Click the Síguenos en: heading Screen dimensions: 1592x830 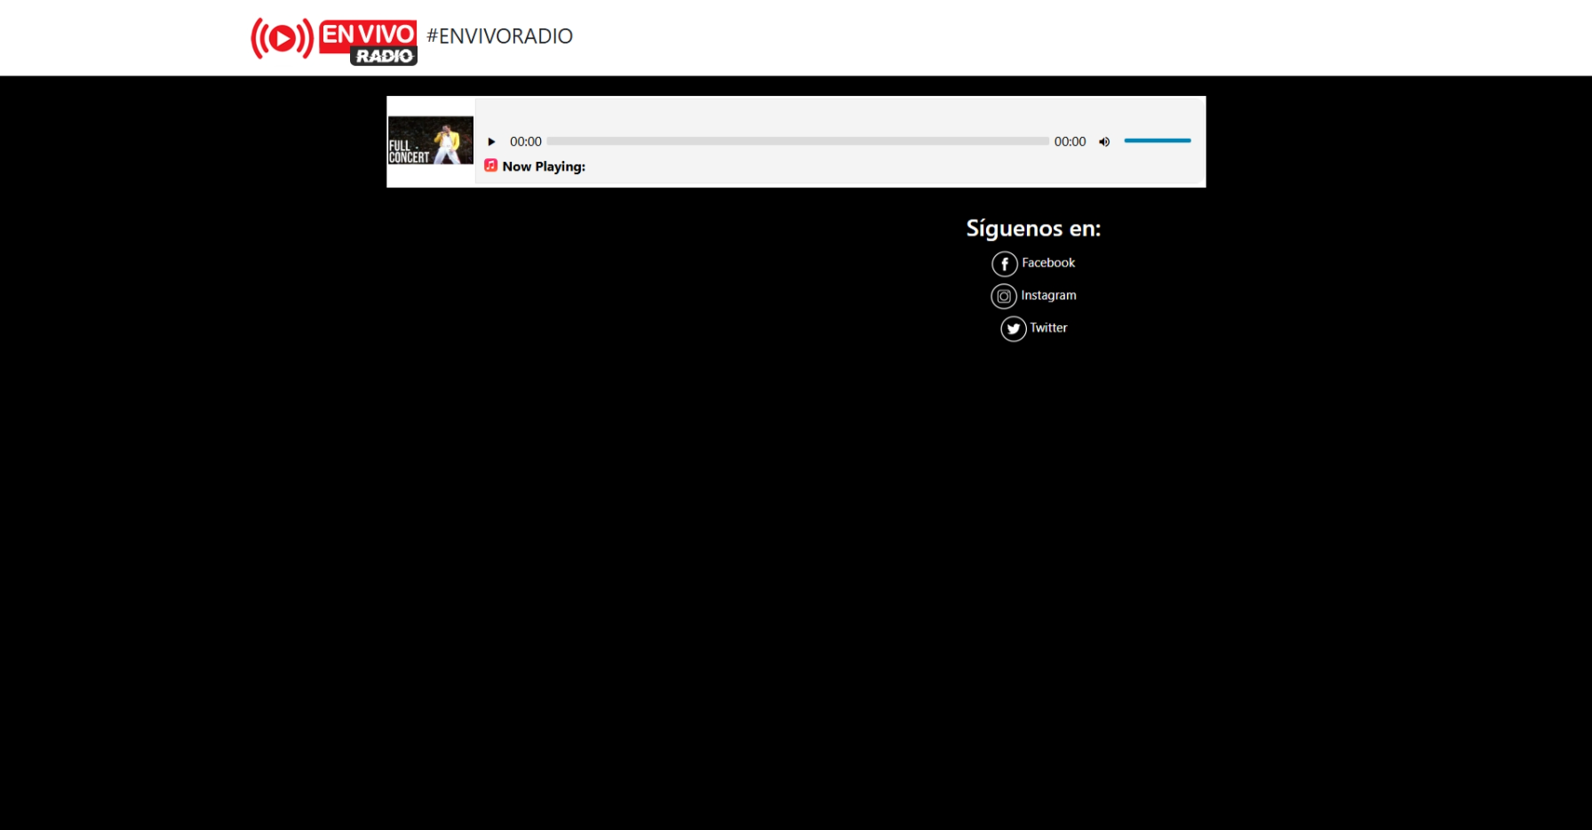1033,228
